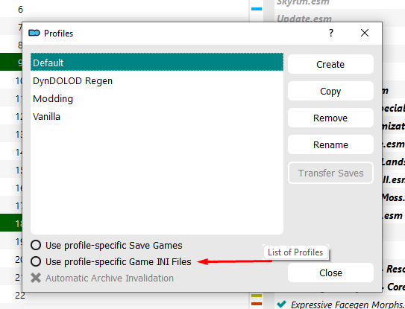The height and width of the screenshot is (309, 405).
Task: Click the Create profile button
Action: point(330,64)
